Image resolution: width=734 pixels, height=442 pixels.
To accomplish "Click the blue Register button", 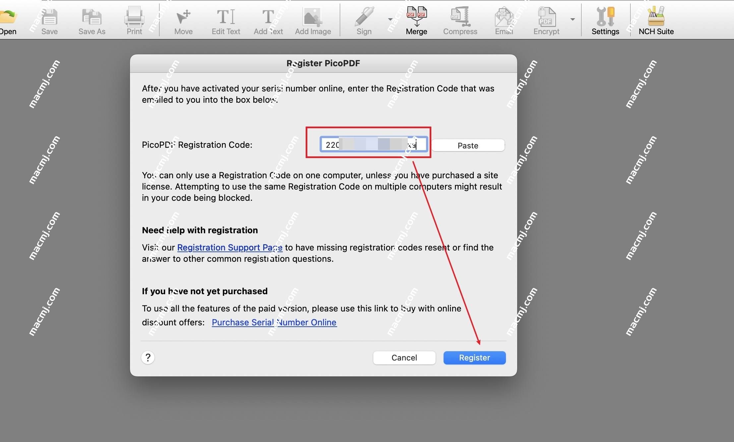I will pyautogui.click(x=474, y=358).
